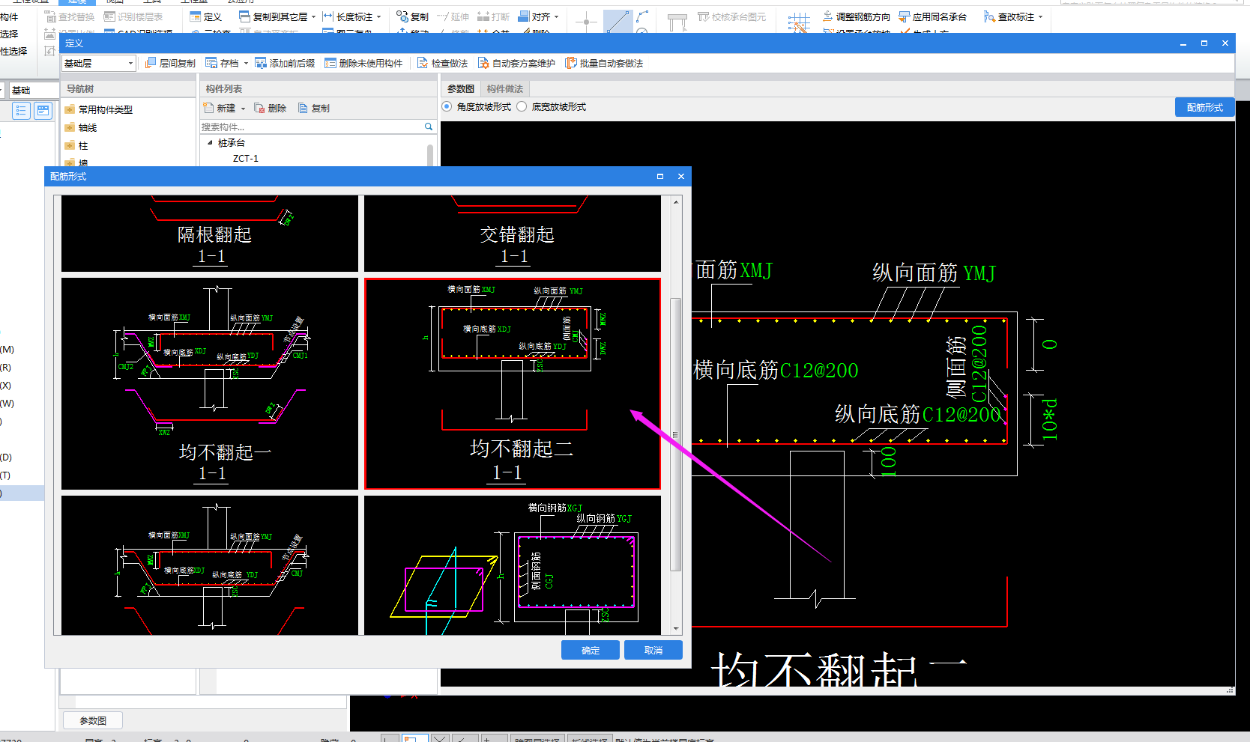Open the 基础层 floor combo box
Image resolution: width=1250 pixels, height=742 pixels.
98,64
